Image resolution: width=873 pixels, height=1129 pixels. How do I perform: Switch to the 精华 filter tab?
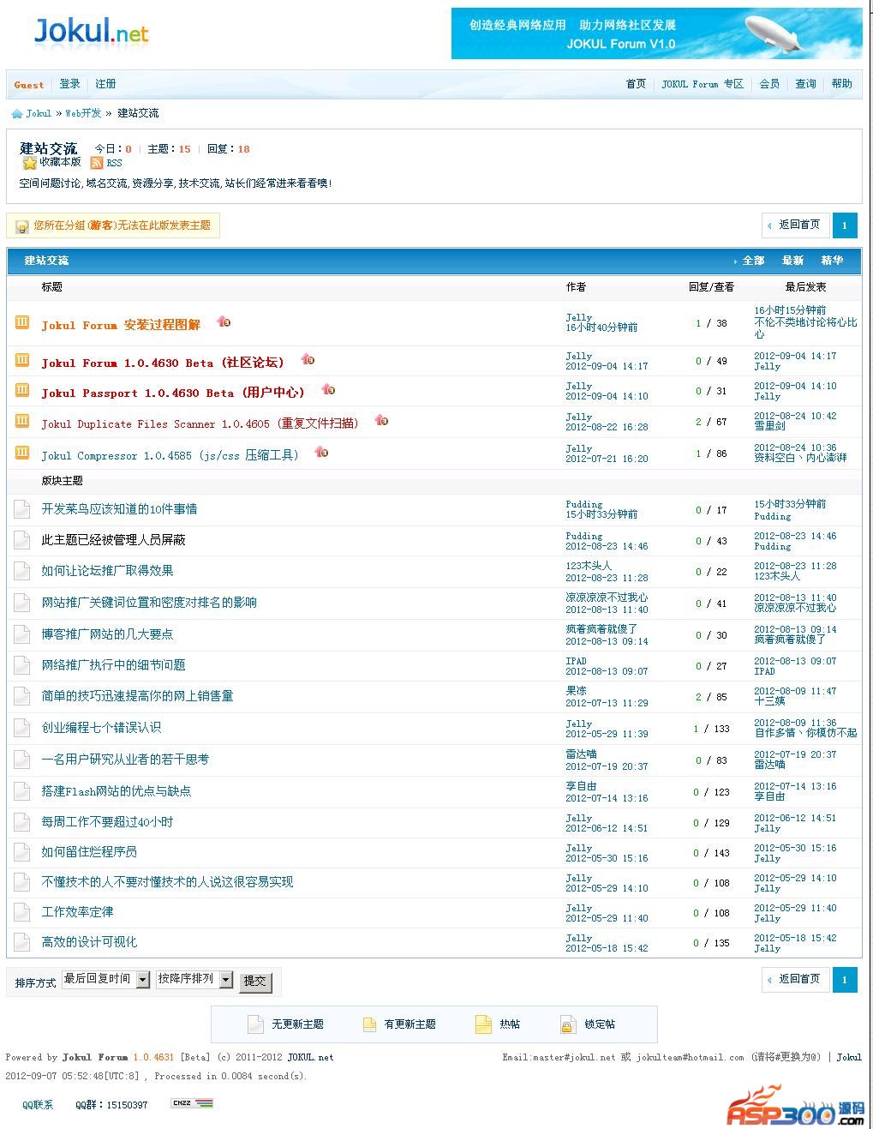832,261
